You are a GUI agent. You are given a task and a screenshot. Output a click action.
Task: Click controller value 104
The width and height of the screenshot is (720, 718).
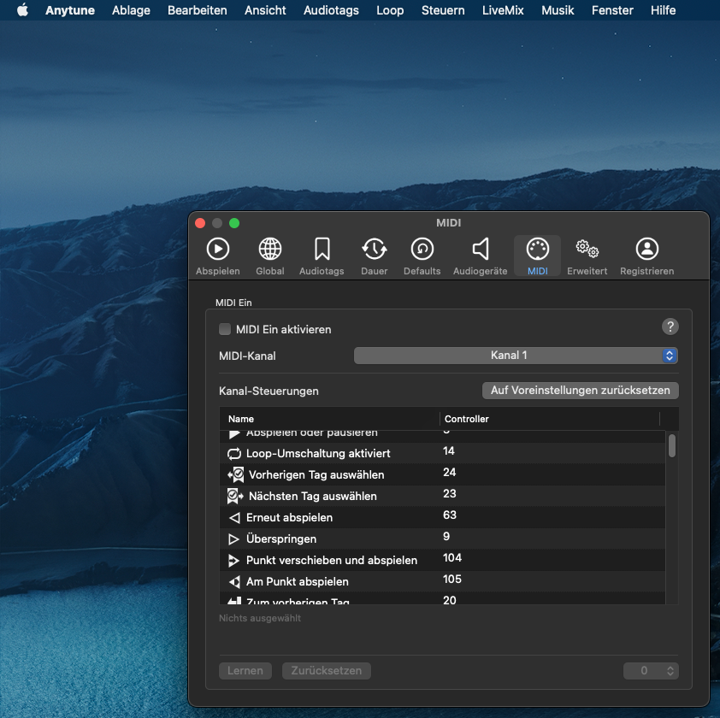click(x=452, y=558)
